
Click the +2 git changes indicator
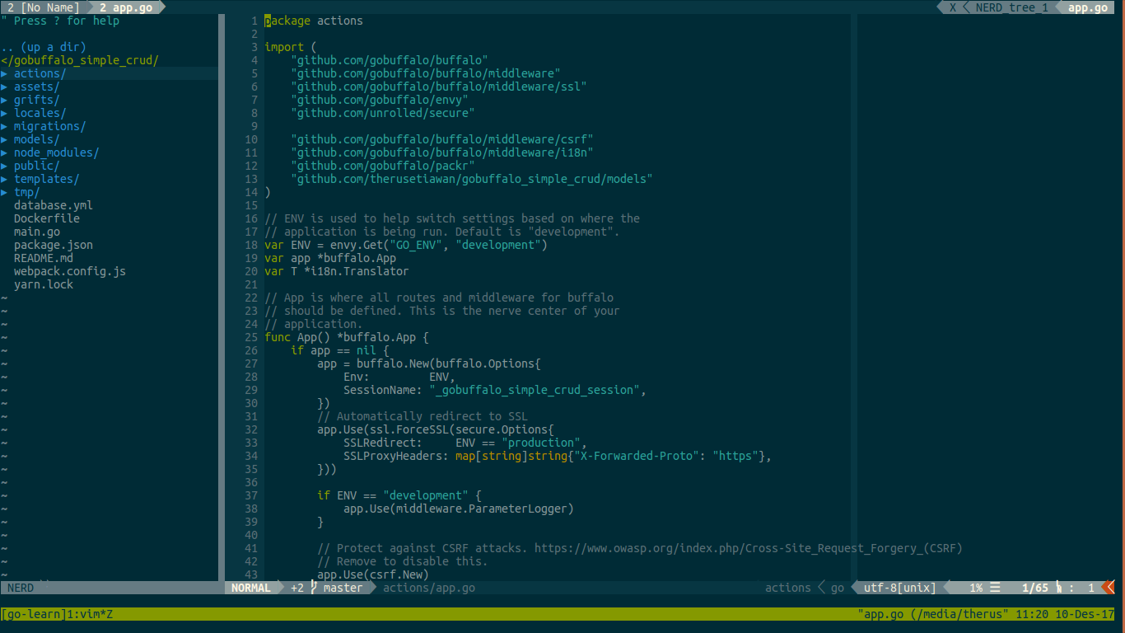(x=297, y=588)
